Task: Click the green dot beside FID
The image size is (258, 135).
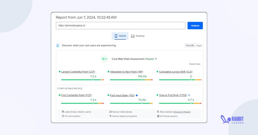Action: coord(108,95)
